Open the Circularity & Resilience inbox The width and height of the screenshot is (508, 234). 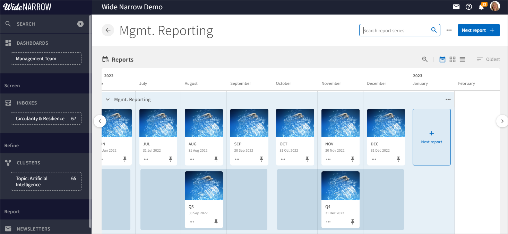click(x=46, y=118)
